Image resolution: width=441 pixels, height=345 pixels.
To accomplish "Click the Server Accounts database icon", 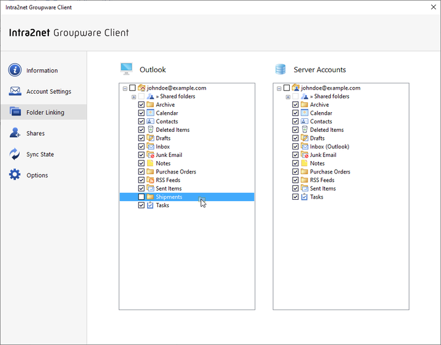I will pyautogui.click(x=281, y=69).
